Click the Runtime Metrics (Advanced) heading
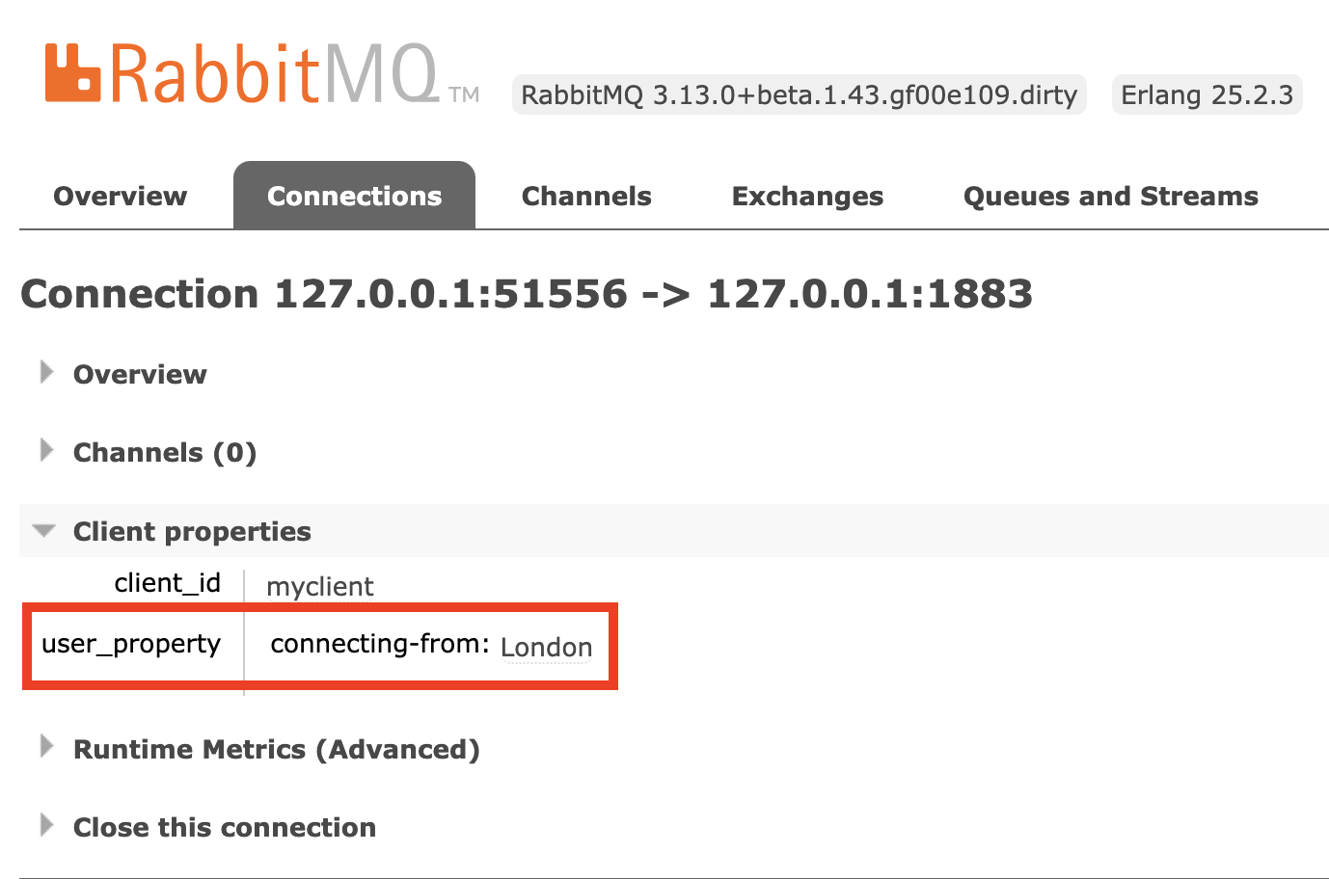This screenshot has width=1329, height=879. pos(276,750)
